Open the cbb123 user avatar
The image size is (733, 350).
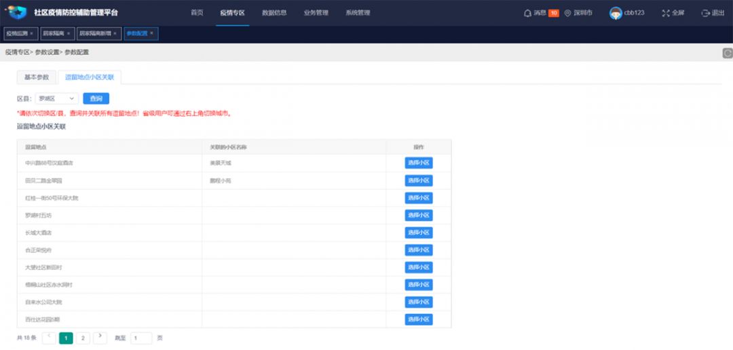pos(616,13)
